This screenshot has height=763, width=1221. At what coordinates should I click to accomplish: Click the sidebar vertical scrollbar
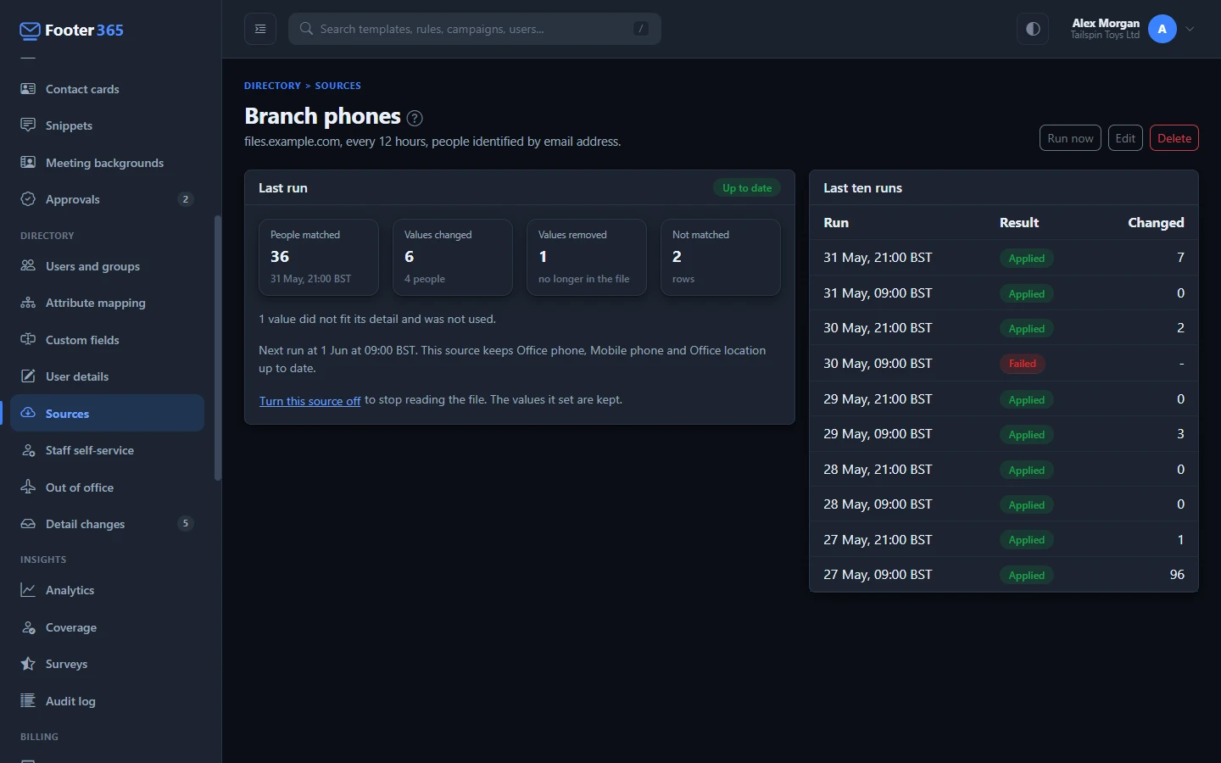[x=217, y=348]
